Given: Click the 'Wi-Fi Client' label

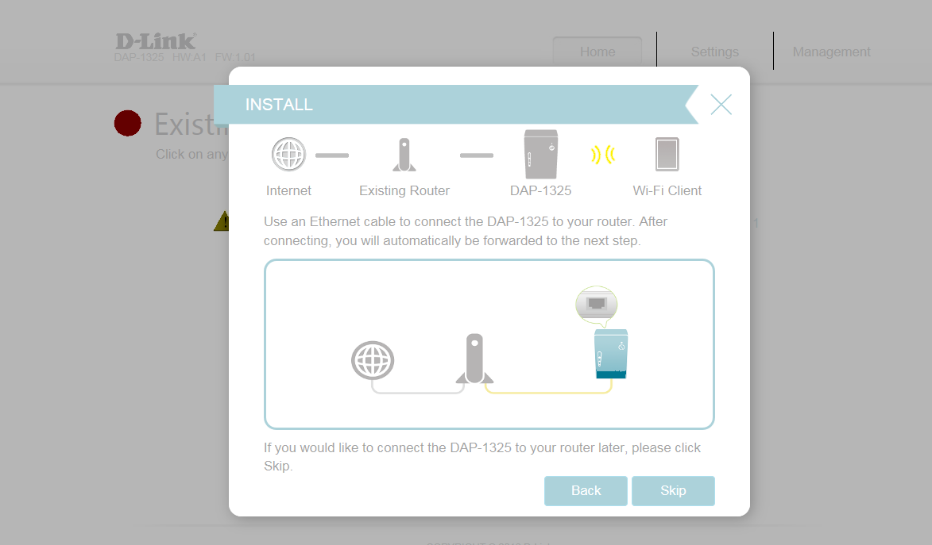Looking at the screenshot, I should (x=667, y=190).
